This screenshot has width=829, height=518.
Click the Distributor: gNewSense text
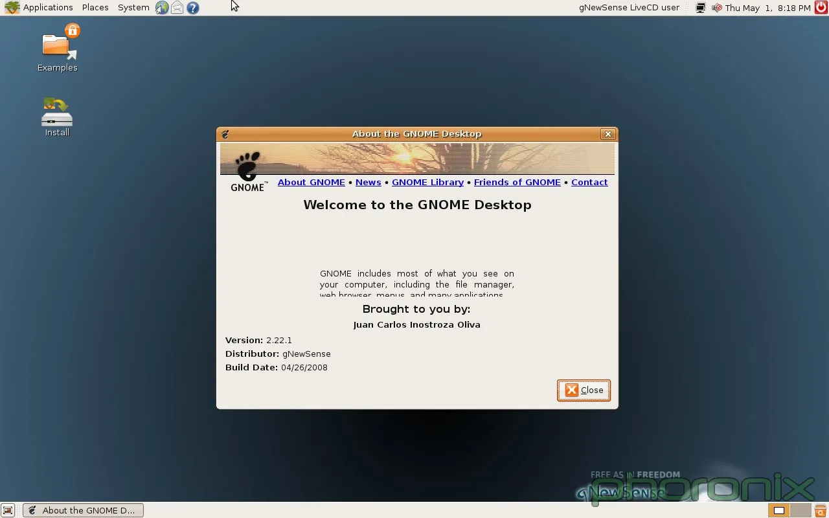[278, 354]
